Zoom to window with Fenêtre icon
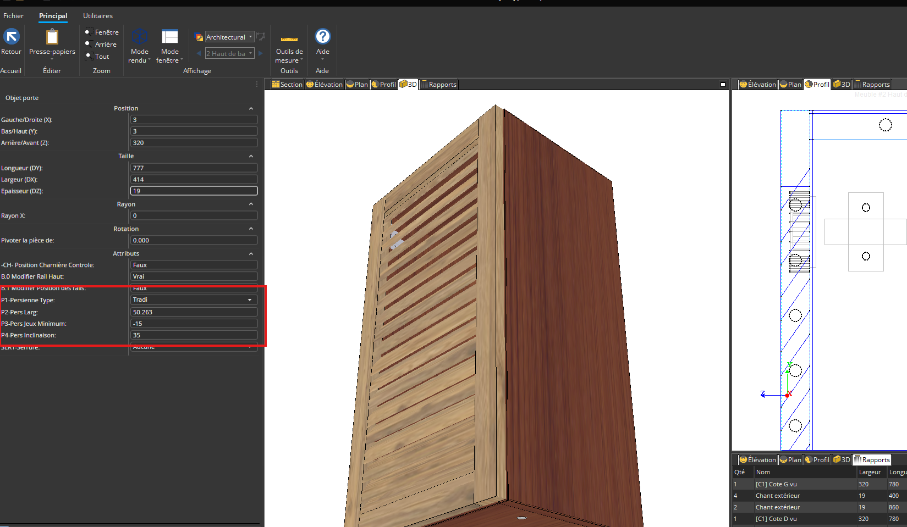 point(88,32)
